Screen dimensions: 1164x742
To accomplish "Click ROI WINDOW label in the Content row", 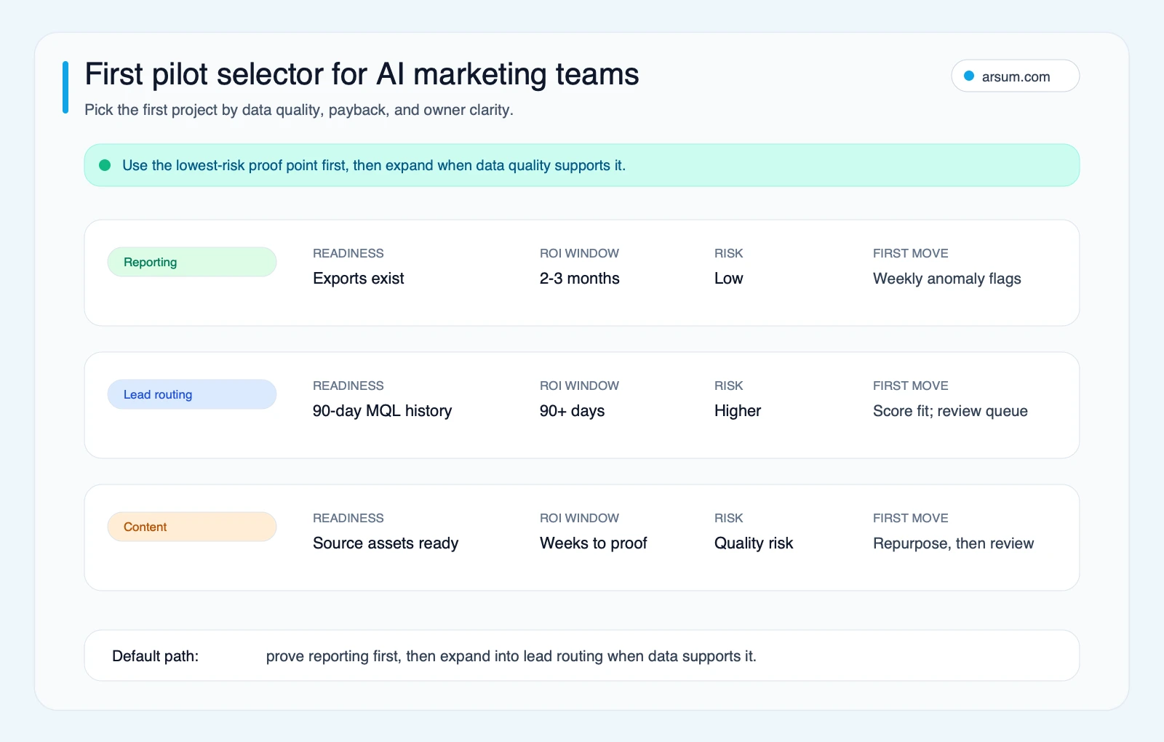I will pos(579,518).
